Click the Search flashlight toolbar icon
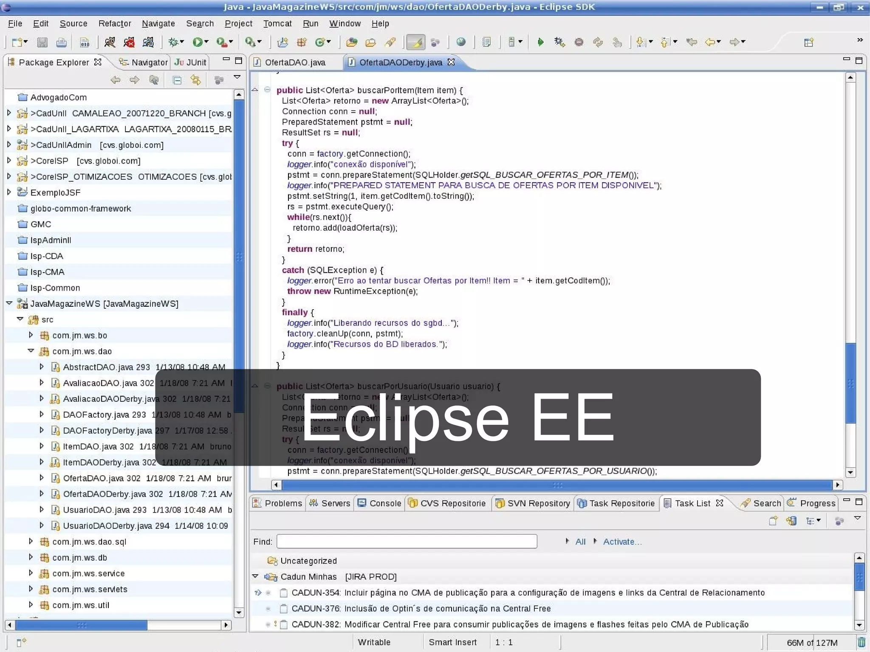The width and height of the screenshot is (870, 652). tap(390, 42)
